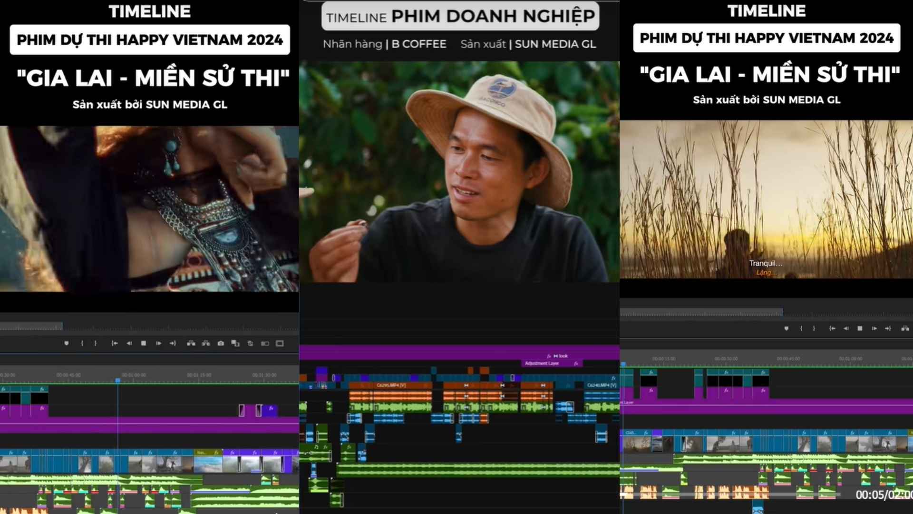Image resolution: width=913 pixels, height=514 pixels.
Task: Step forward one frame in right panel
Action: [x=874, y=328]
